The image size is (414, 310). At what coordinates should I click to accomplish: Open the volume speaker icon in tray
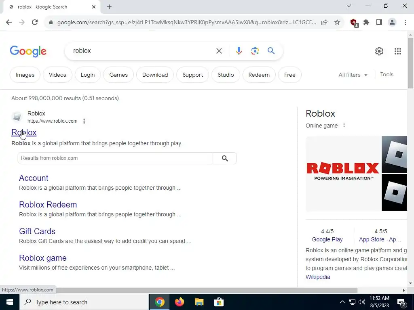click(362, 302)
